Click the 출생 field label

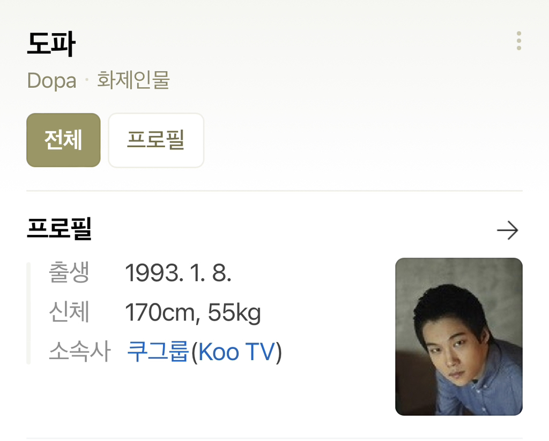[69, 273]
